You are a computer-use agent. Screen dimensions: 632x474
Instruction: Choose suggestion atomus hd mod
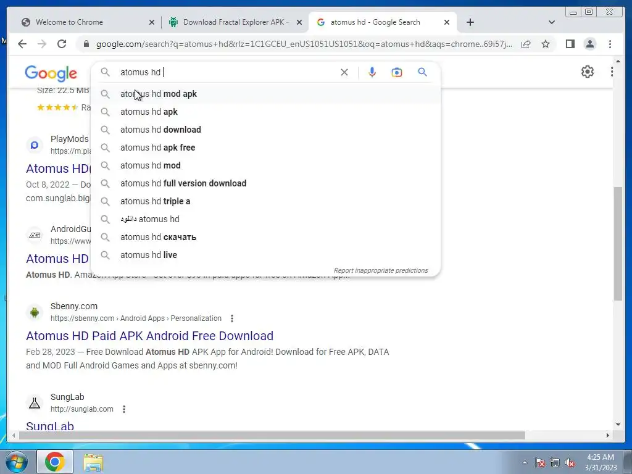[x=265, y=165]
